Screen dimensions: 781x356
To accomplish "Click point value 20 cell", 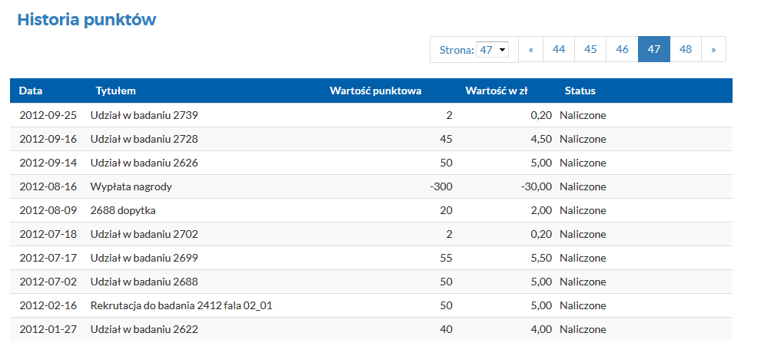I will (447, 211).
